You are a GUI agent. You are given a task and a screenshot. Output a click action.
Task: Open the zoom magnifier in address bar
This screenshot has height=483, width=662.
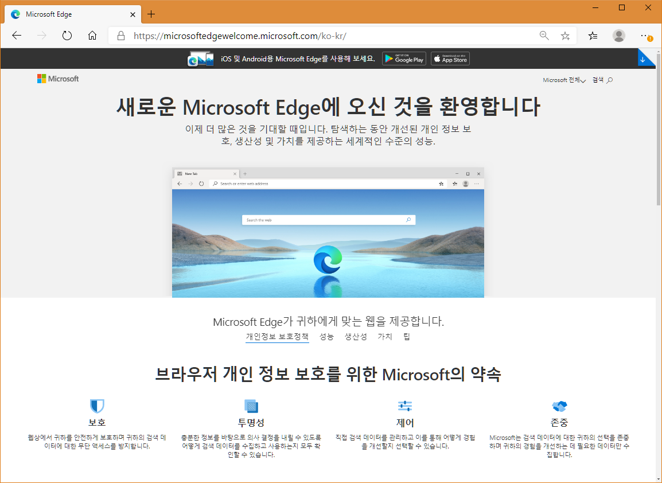tap(544, 36)
